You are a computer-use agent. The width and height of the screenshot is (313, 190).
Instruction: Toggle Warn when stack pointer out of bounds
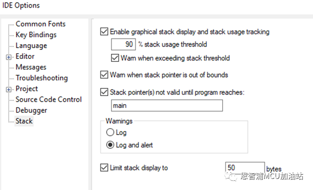[104, 75]
